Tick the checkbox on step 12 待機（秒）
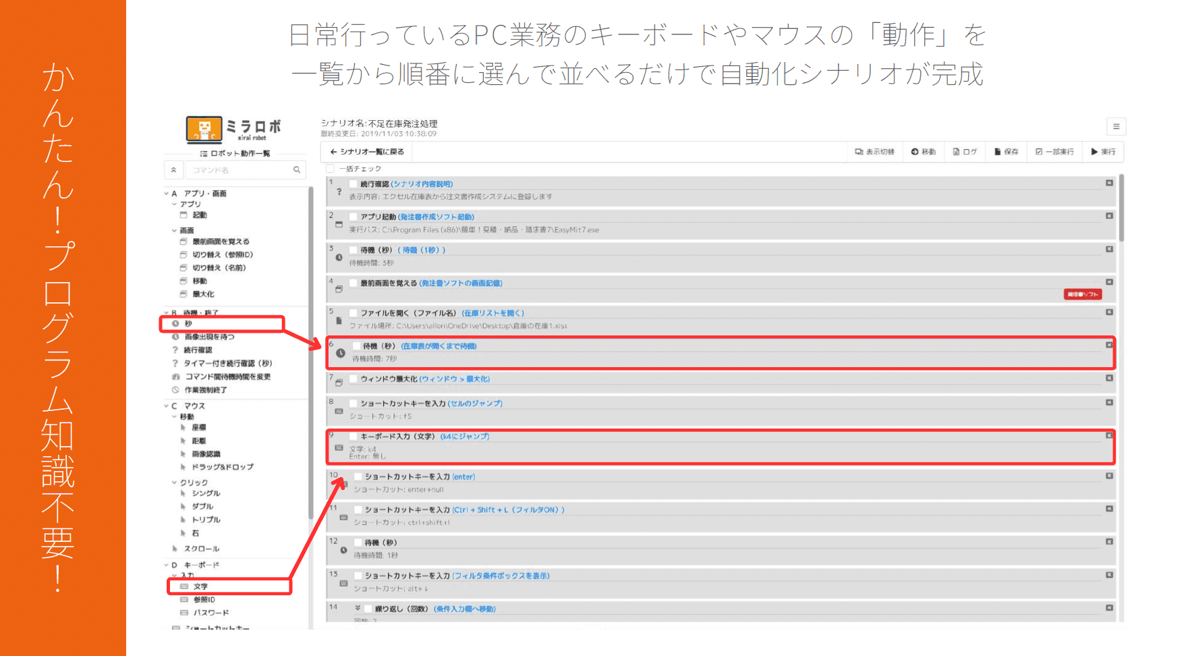This screenshot has width=1190, height=656. pos(358,543)
